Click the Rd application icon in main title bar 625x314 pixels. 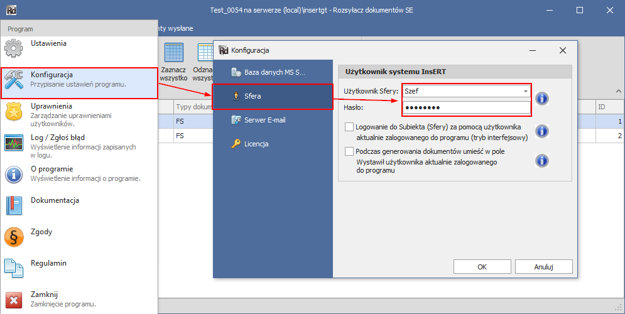pos(11,10)
